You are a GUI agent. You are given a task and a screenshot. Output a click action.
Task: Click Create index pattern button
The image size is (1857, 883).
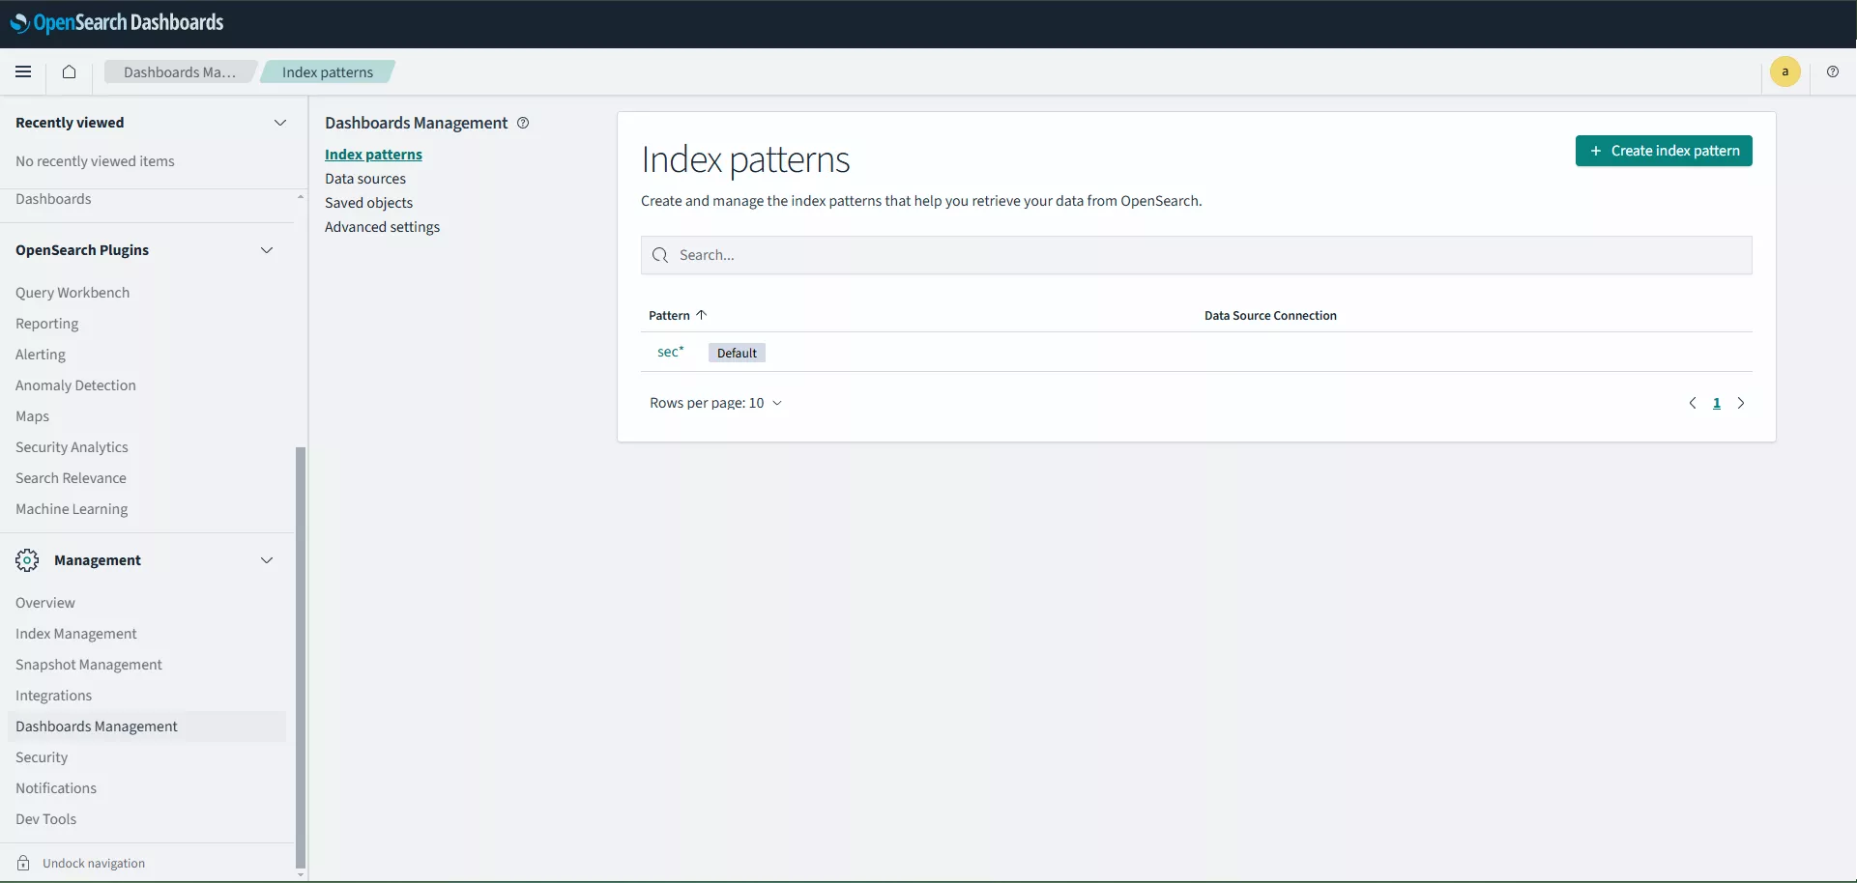point(1663,151)
